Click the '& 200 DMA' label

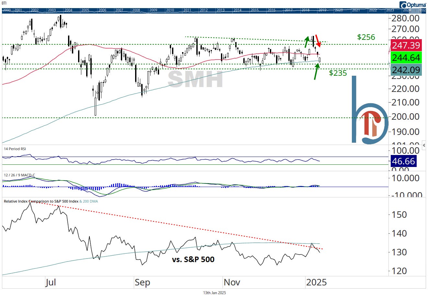pyautogui.click(x=89, y=201)
